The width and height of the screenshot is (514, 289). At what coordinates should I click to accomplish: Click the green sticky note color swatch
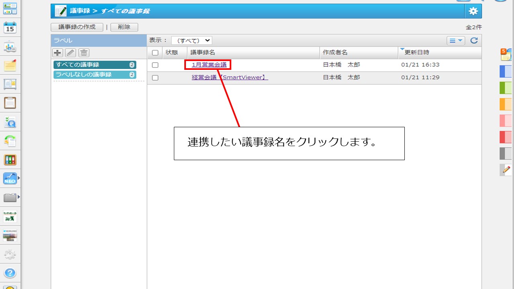pyautogui.click(x=506, y=88)
